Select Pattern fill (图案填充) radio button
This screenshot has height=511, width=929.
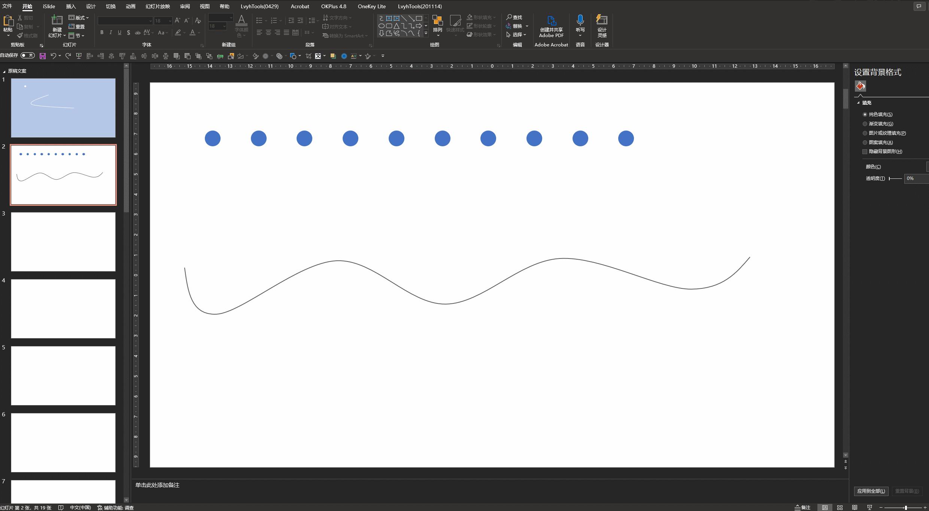coord(865,143)
